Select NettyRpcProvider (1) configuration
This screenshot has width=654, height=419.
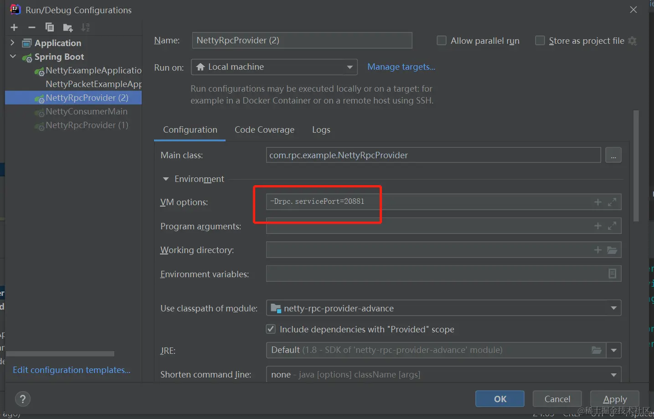(x=87, y=125)
